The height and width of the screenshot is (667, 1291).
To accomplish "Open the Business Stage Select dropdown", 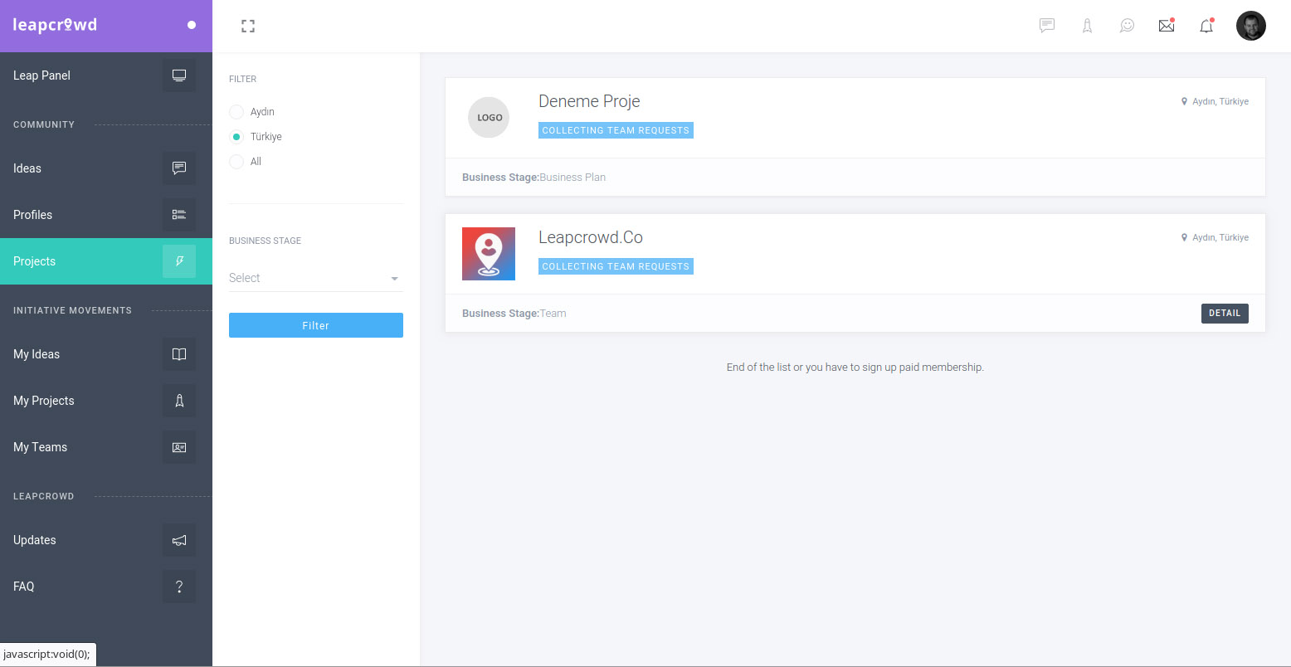I will [316, 278].
